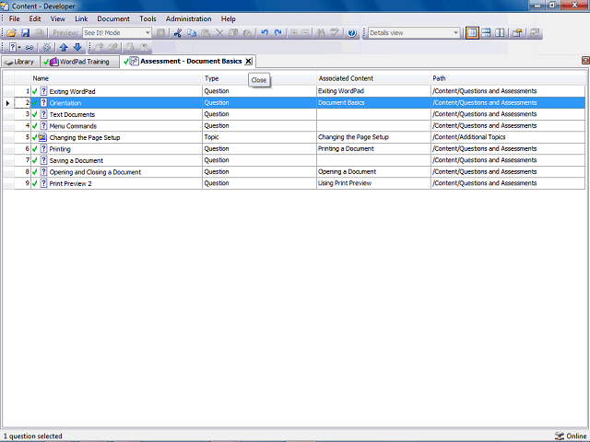Click the properties window icon
Image resolution: width=590 pixels, height=442 pixels.
tap(517, 33)
